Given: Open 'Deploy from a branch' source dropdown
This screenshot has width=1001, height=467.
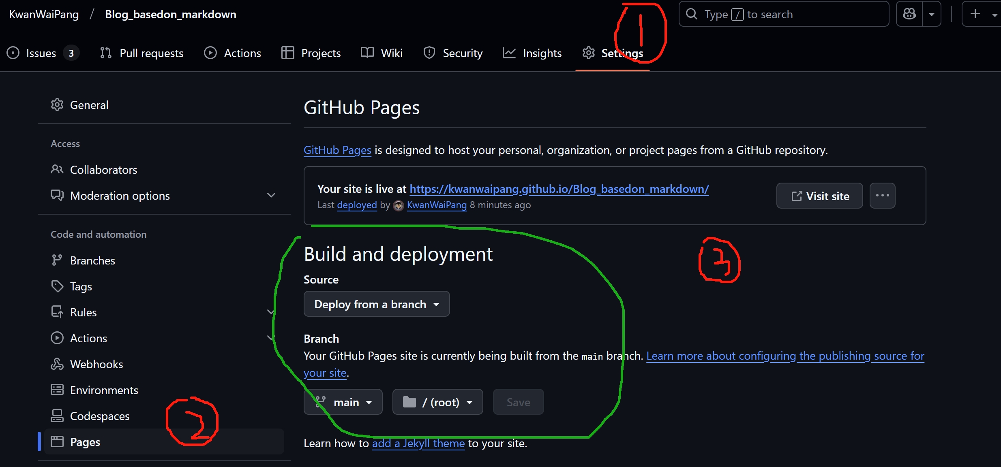Looking at the screenshot, I should (377, 304).
